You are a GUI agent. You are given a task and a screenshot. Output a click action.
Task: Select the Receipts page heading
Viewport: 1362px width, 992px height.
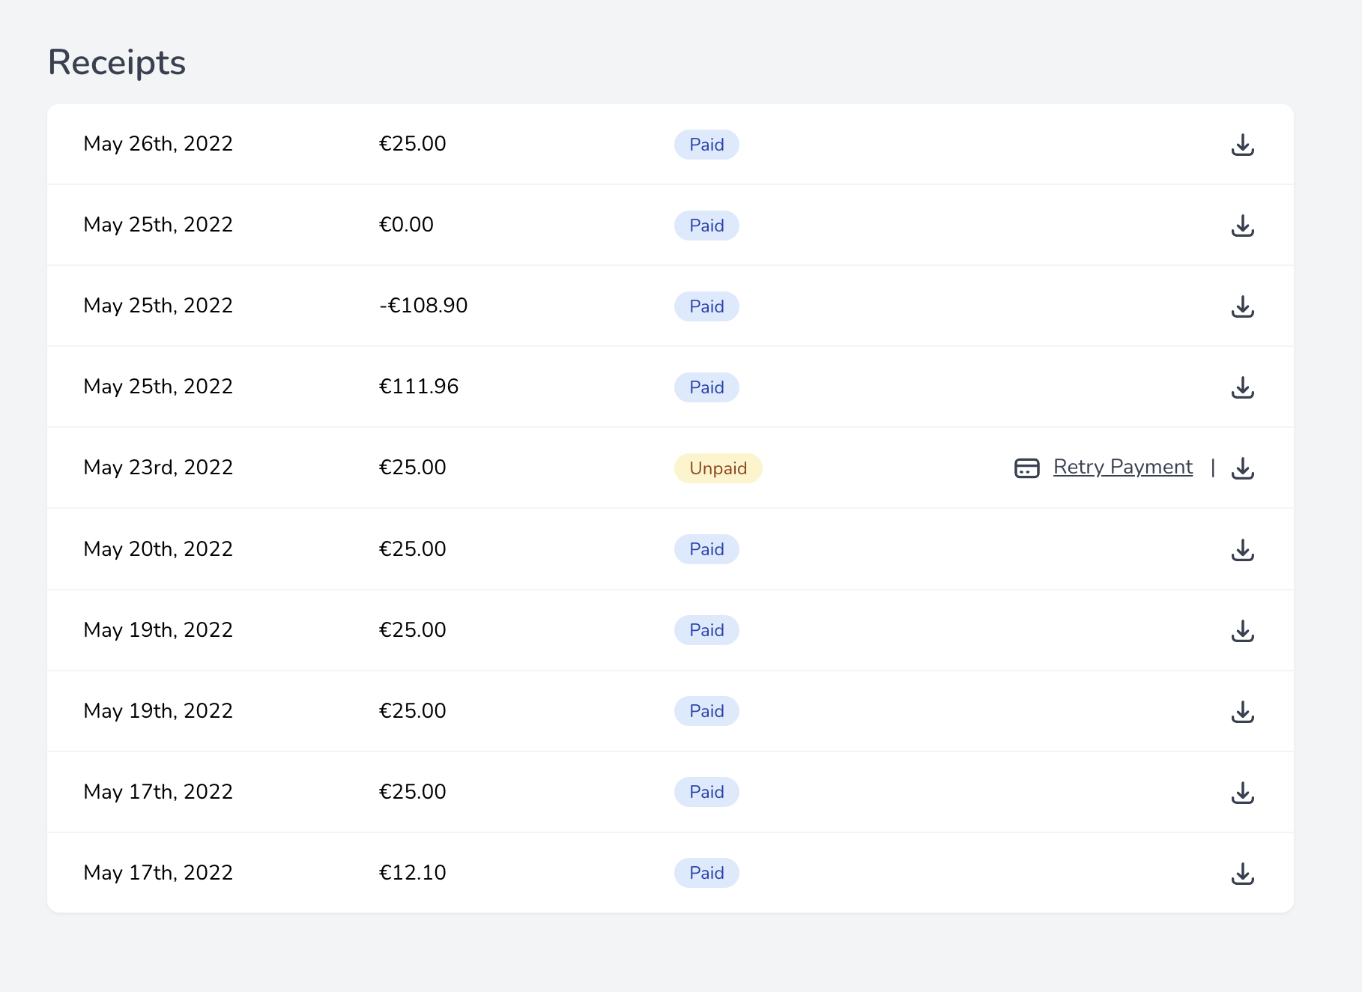[x=117, y=62]
